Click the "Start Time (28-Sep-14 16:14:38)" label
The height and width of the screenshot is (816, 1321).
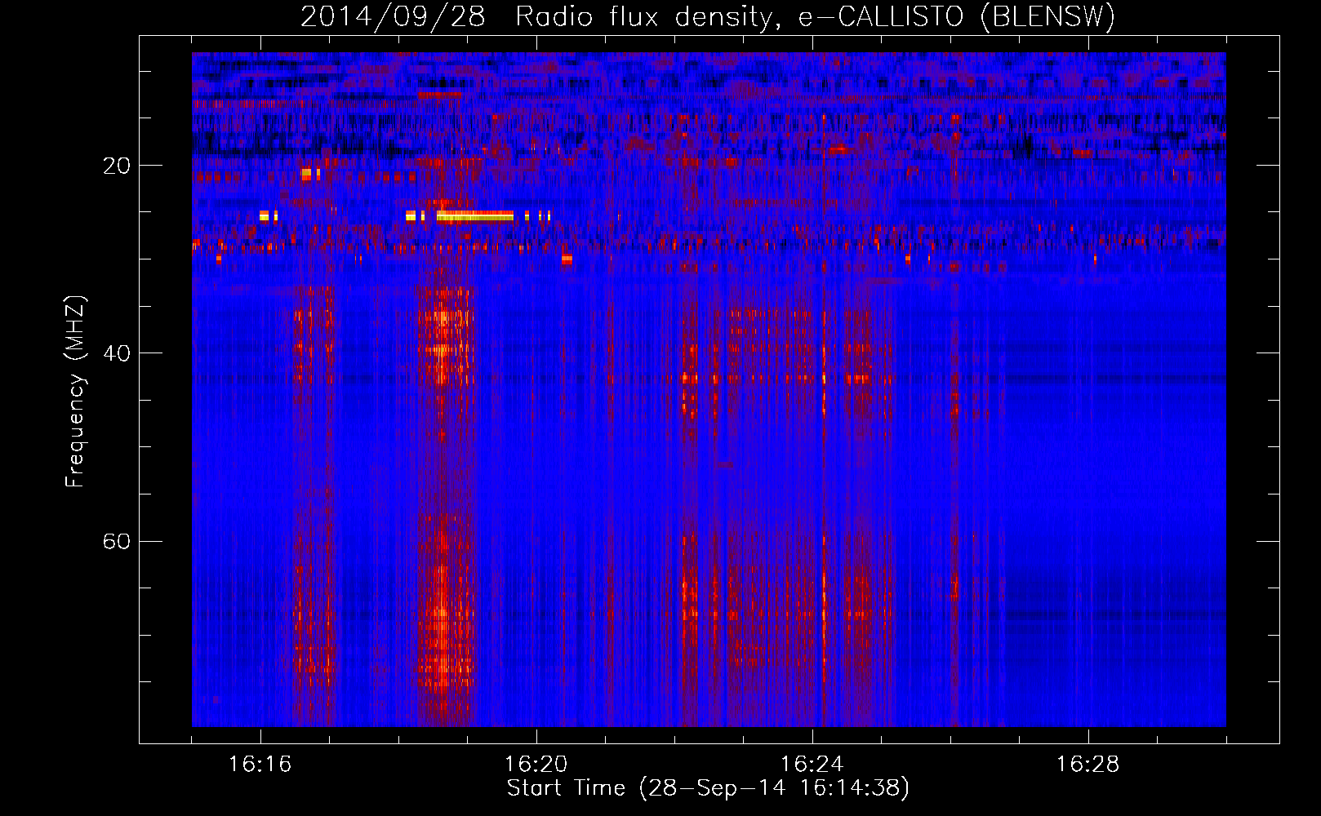708,788
